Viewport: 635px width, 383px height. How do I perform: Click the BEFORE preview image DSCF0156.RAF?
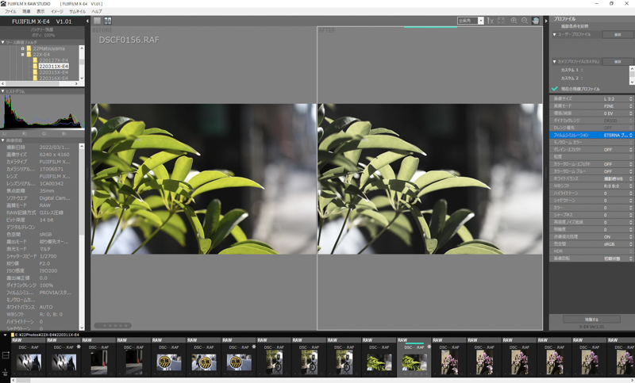click(x=203, y=178)
